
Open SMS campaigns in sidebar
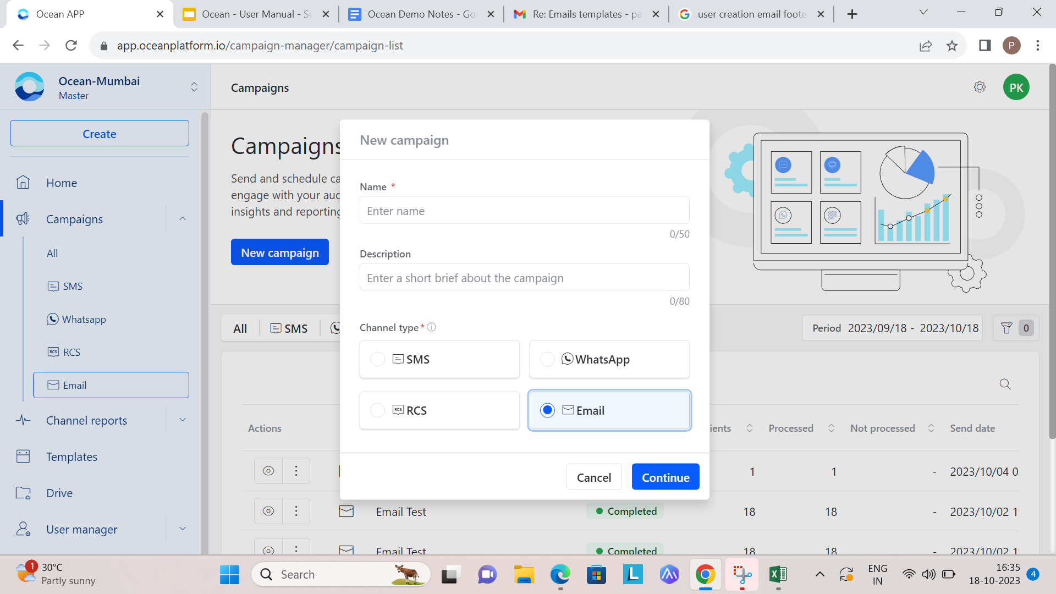[x=65, y=286]
